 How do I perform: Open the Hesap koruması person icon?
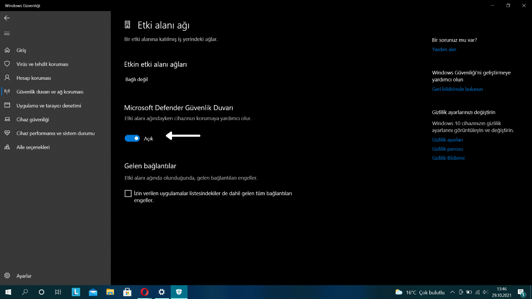point(7,78)
